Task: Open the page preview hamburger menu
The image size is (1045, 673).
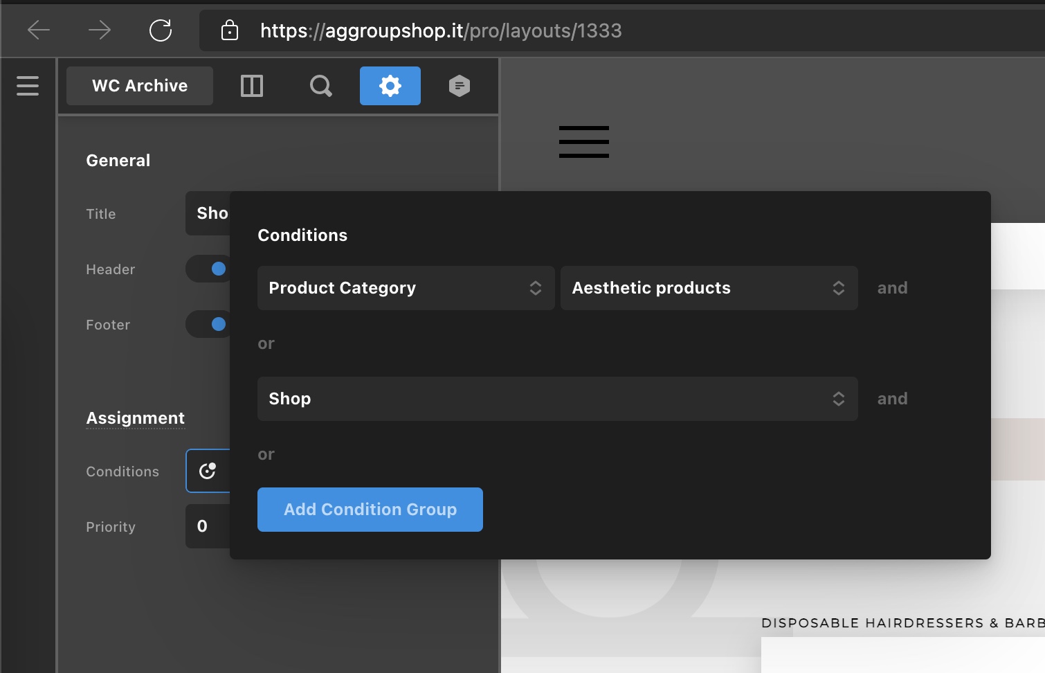Action: 584,142
